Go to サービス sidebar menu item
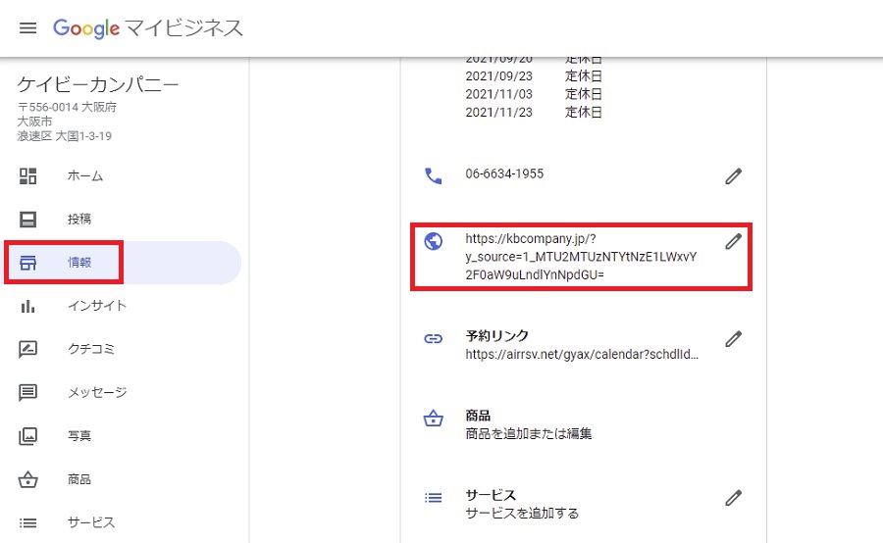The height and width of the screenshot is (543, 883). (91, 522)
